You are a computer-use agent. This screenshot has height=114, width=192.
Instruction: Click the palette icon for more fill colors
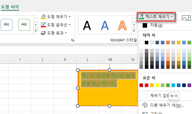click(x=145, y=105)
